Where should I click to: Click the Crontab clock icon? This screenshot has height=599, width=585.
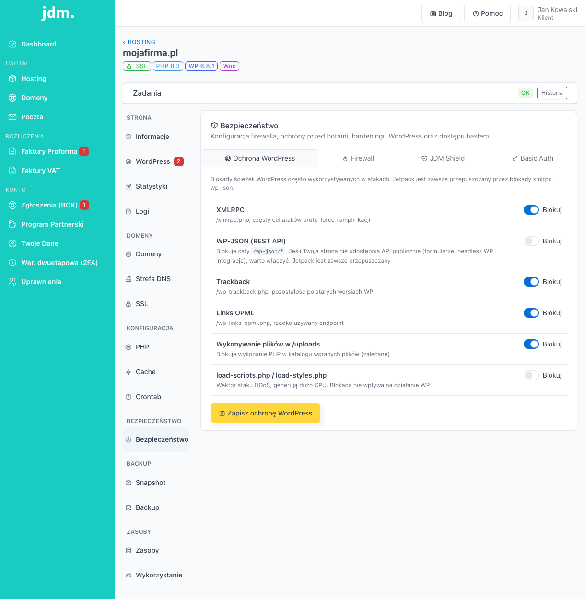pyautogui.click(x=129, y=397)
